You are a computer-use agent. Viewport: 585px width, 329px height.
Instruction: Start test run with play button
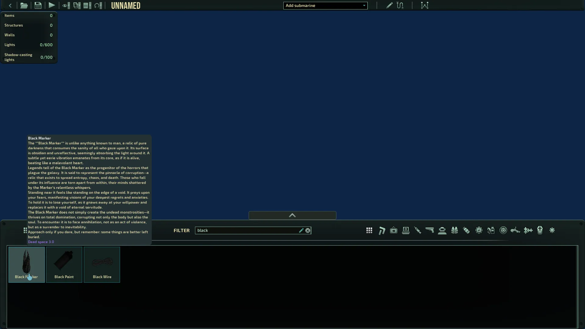coord(52,5)
